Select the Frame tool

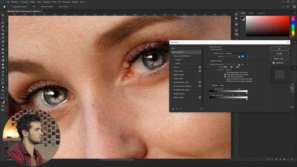pos(3,34)
